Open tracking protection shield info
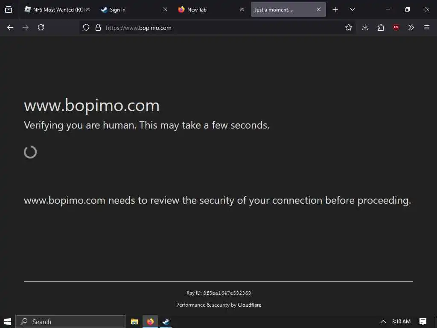Screen dimensions: 437x328 pos(86,28)
